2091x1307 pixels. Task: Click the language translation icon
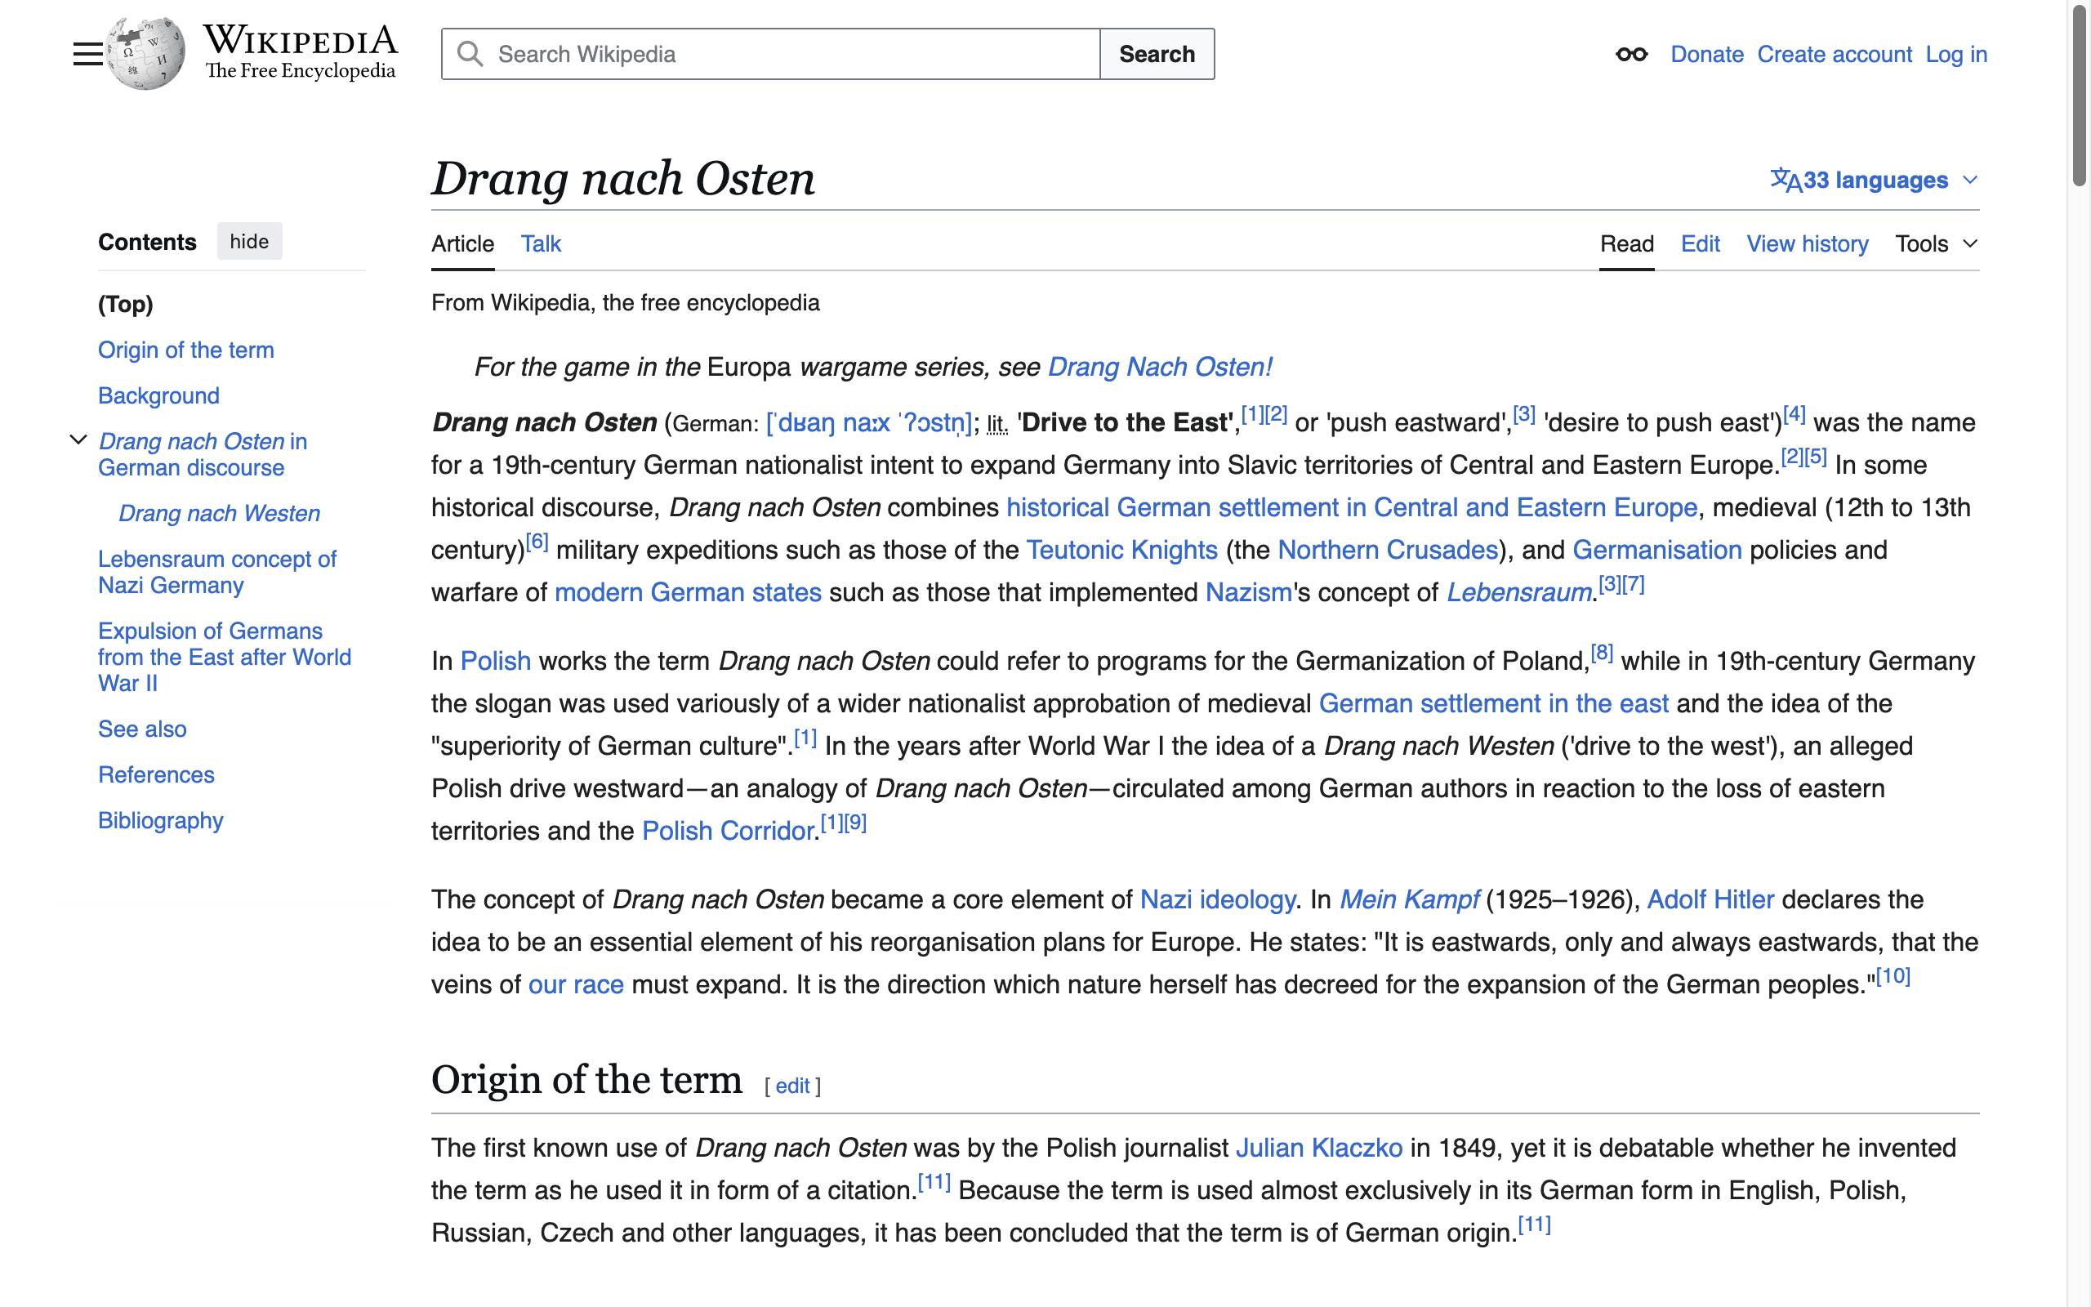(x=1786, y=180)
